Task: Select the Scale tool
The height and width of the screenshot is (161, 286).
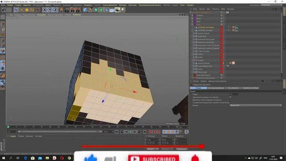Action: point(27,10)
